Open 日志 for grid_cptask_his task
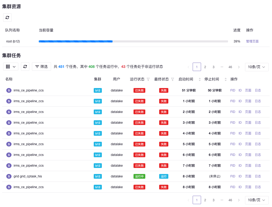272x207 pixels. pos(258,176)
